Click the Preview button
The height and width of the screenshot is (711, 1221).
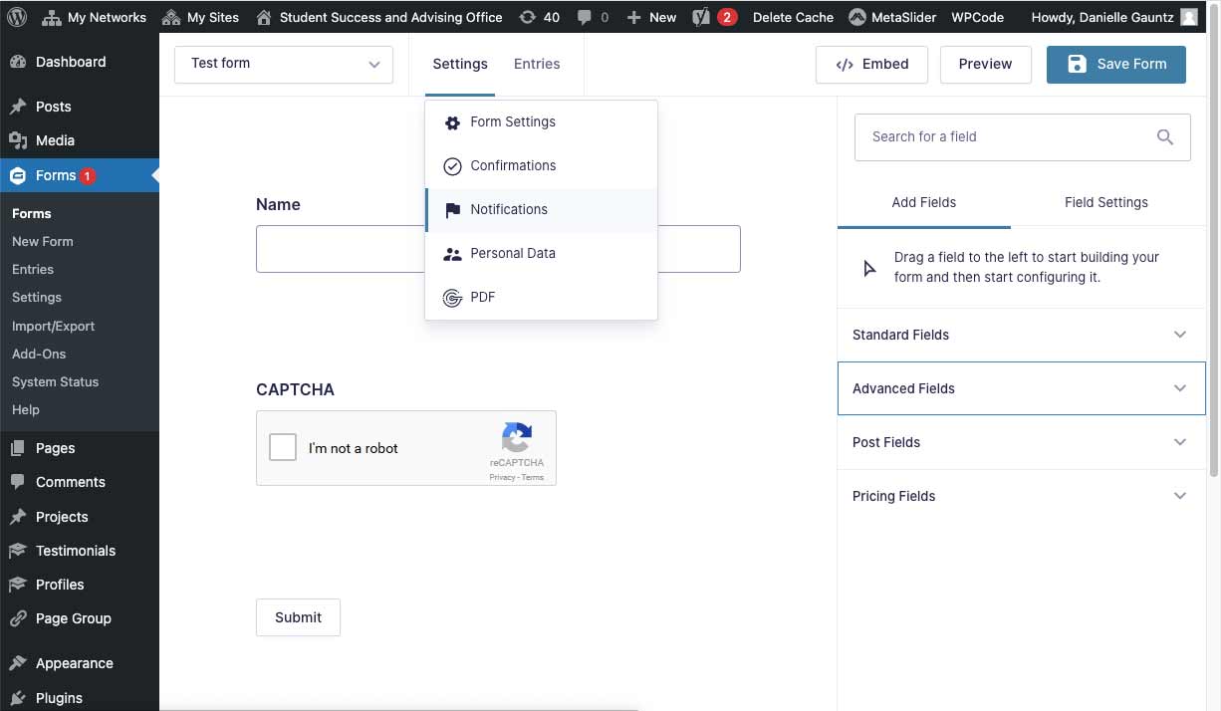[985, 64]
